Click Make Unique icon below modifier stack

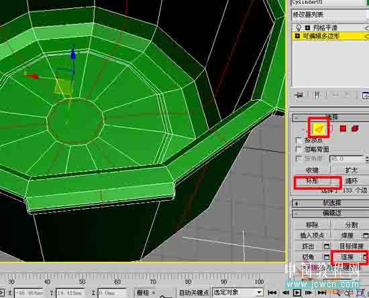click(x=335, y=95)
